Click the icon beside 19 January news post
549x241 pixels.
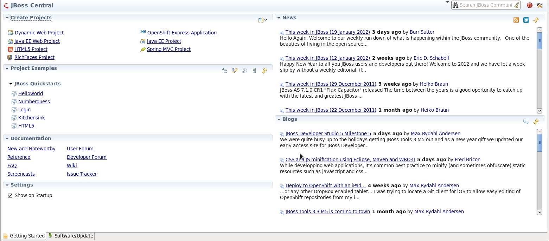(282, 33)
